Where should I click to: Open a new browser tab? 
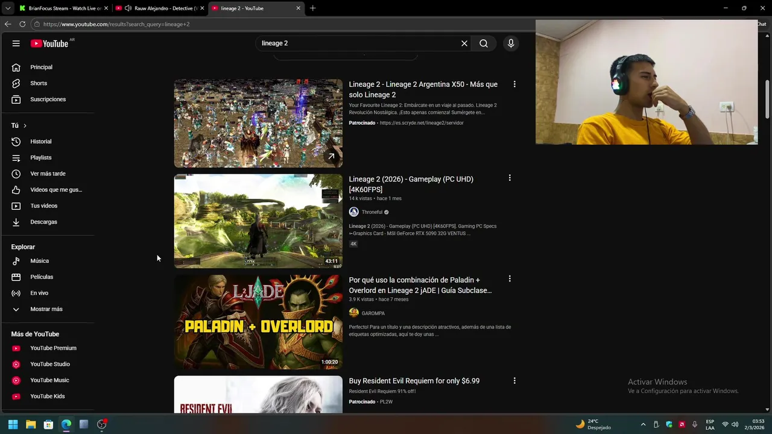click(312, 8)
